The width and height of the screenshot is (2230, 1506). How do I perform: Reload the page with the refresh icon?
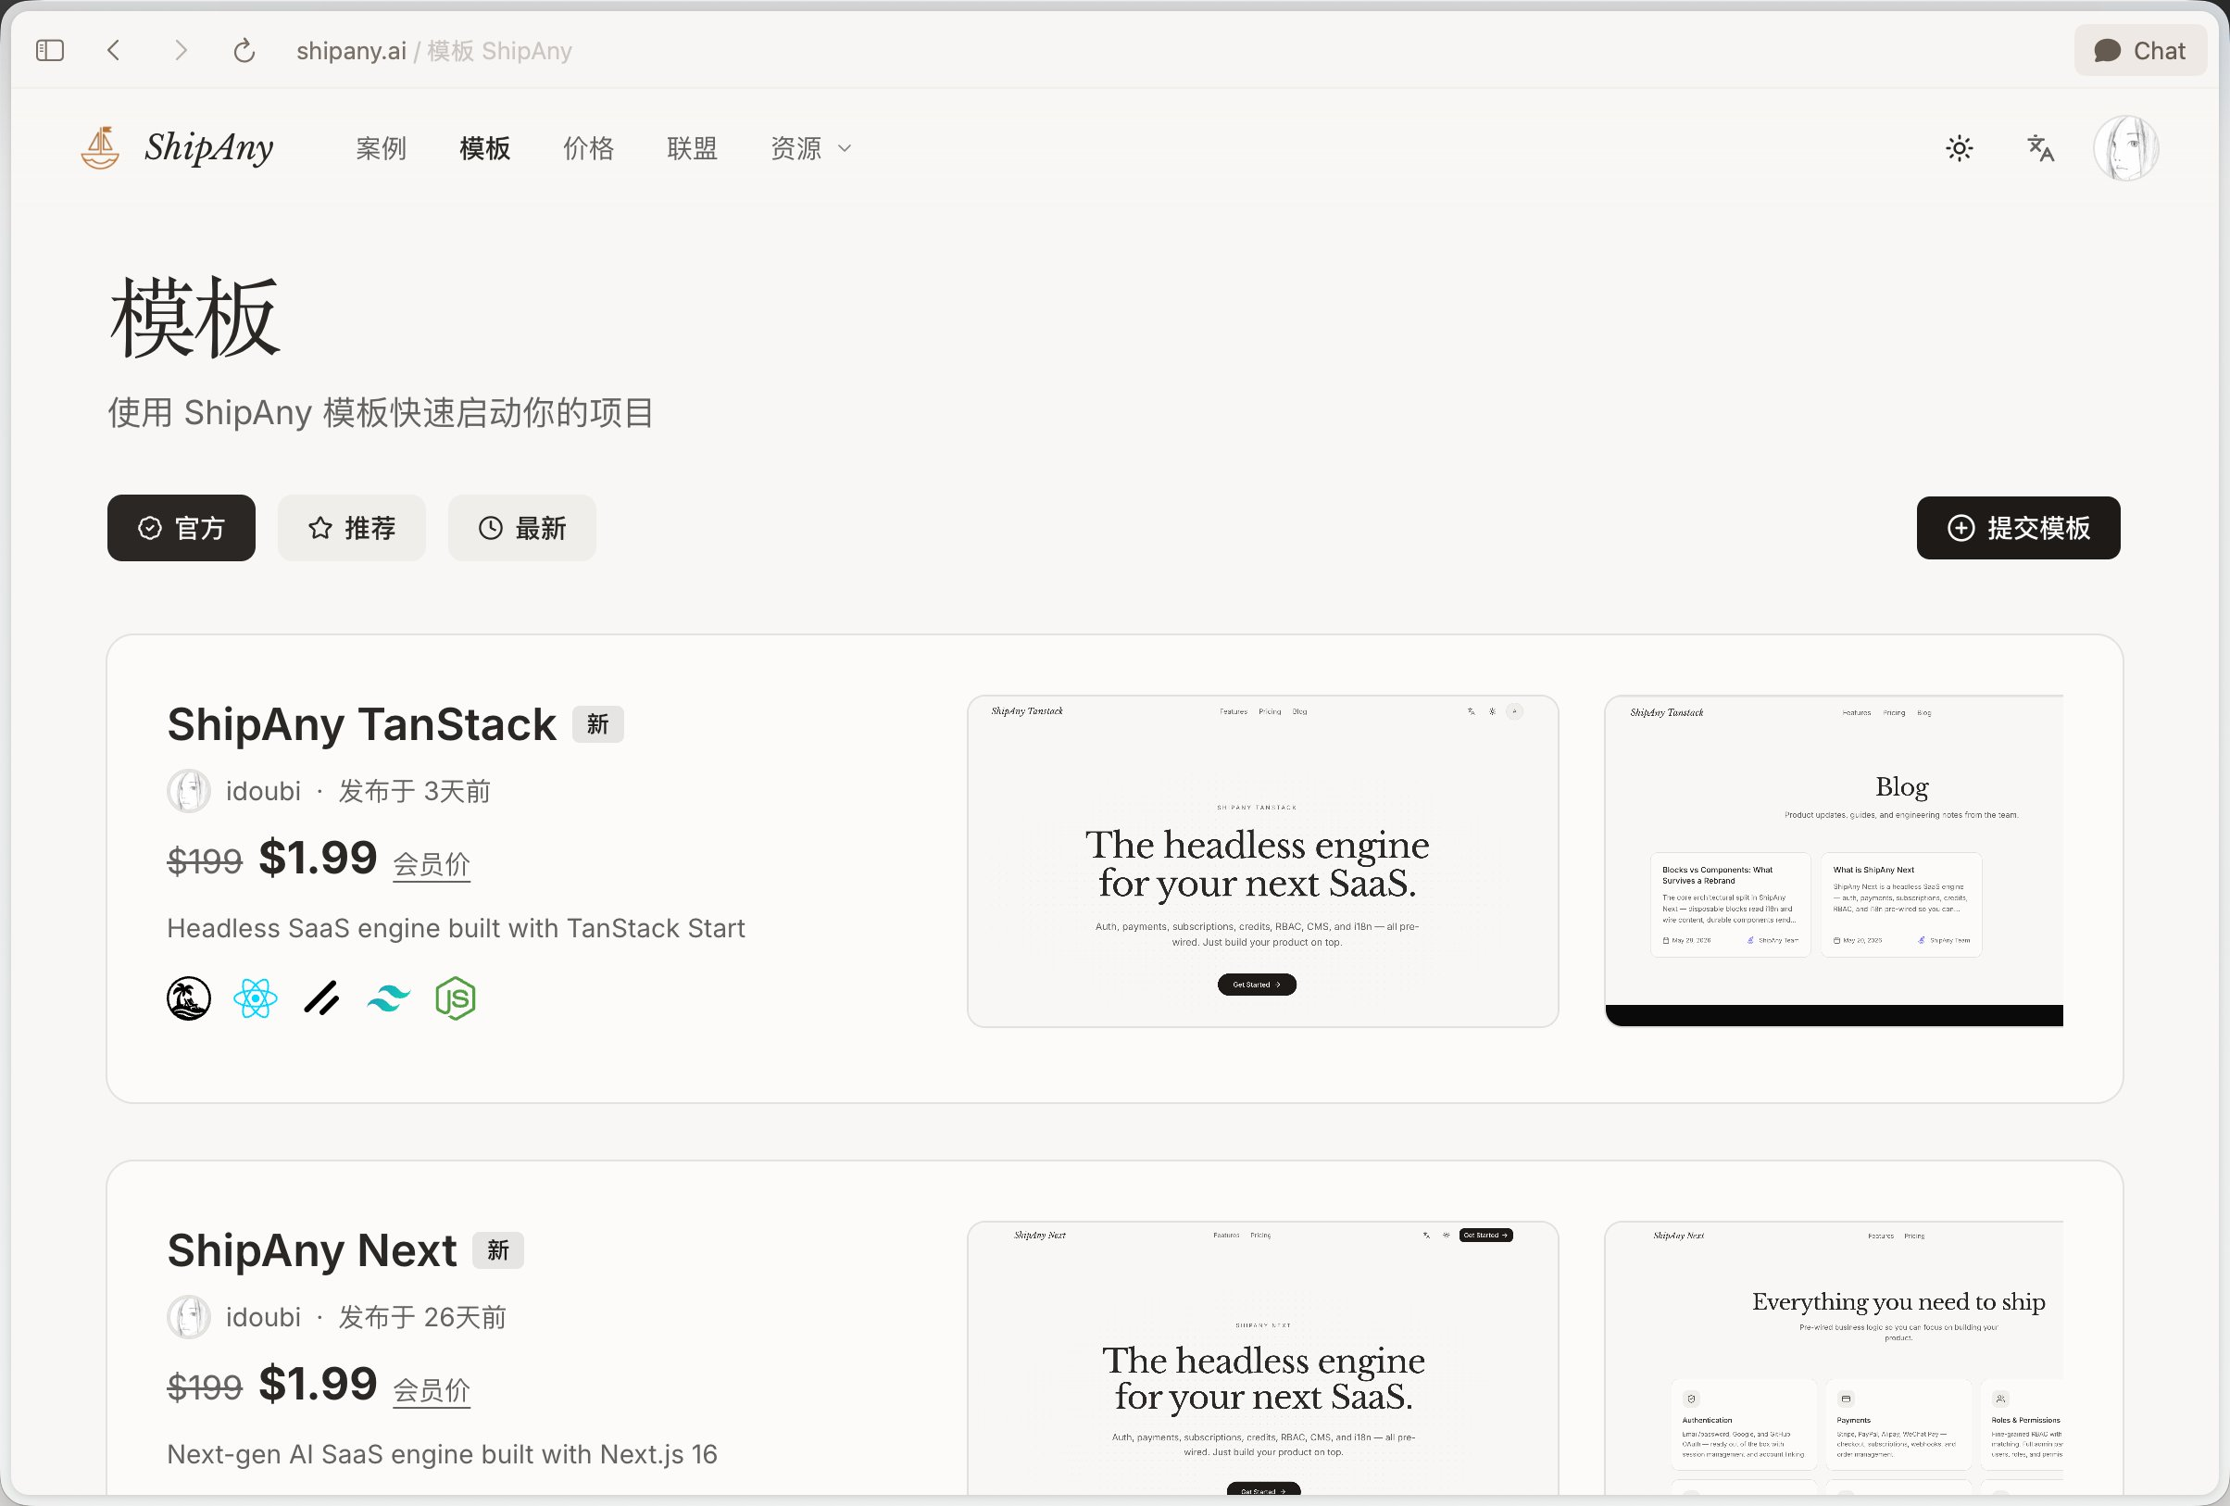click(244, 51)
